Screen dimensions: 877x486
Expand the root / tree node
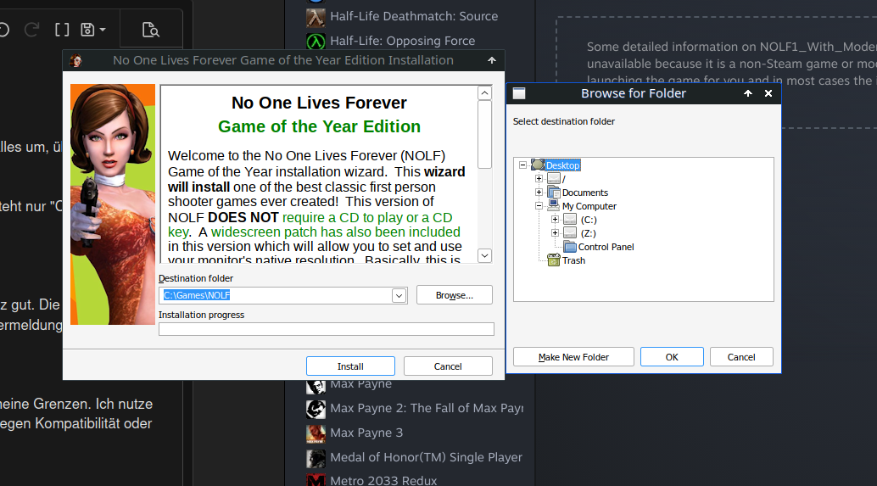coord(539,179)
